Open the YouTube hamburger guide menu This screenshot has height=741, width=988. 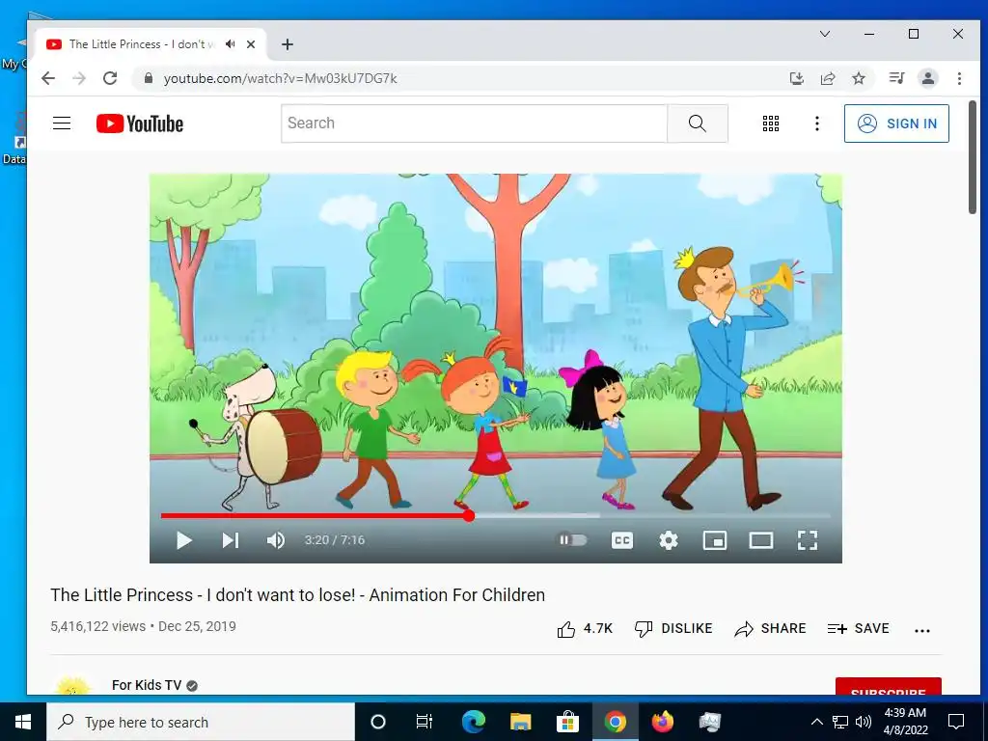click(62, 123)
